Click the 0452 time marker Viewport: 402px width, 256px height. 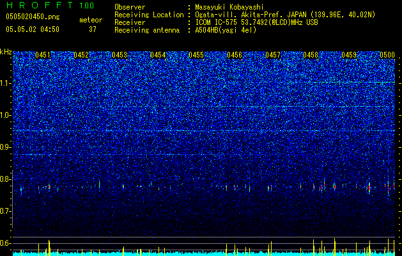point(81,55)
